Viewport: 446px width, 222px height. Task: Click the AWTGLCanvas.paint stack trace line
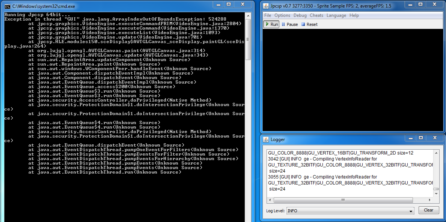(x=117, y=51)
